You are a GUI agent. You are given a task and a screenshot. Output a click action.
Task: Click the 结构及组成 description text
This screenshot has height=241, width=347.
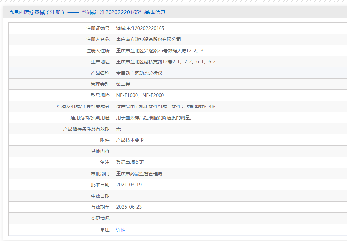tap(168, 107)
